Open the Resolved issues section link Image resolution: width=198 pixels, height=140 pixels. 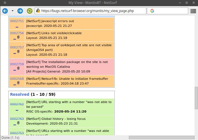(20, 95)
